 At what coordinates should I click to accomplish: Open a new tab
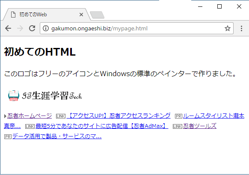tap(97, 15)
